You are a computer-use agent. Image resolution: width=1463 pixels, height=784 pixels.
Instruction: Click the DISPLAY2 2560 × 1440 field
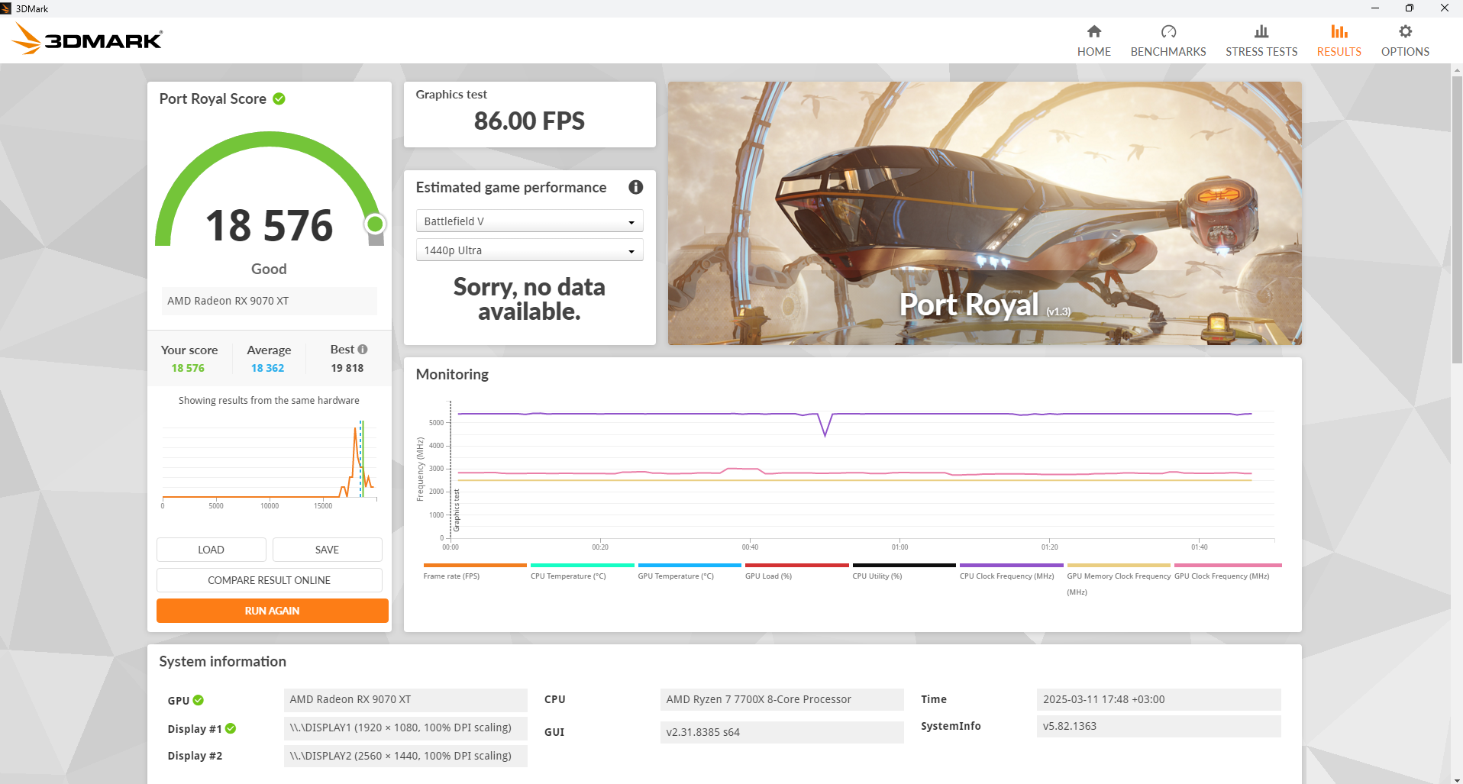[405, 756]
